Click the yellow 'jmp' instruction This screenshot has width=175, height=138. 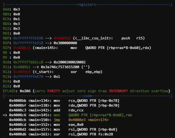click(x=57, y=120)
